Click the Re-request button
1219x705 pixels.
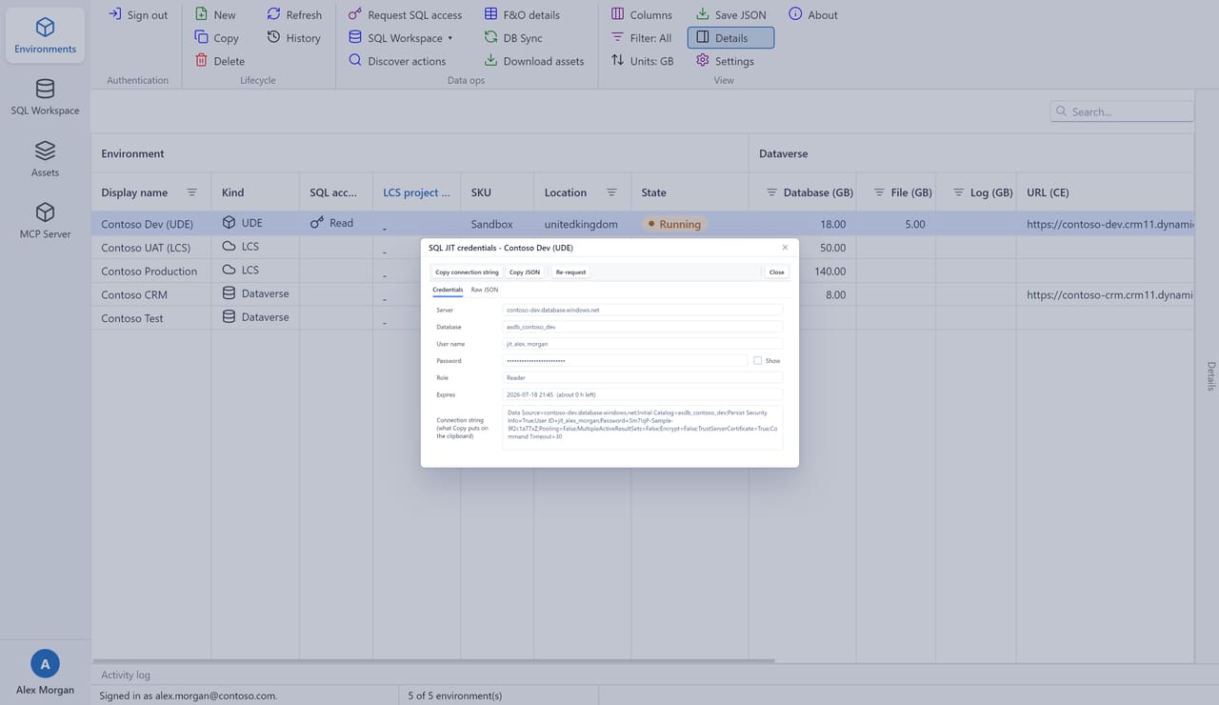pos(570,272)
